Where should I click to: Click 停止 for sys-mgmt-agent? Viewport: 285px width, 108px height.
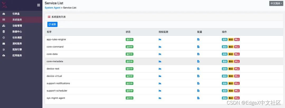tap(237, 98)
